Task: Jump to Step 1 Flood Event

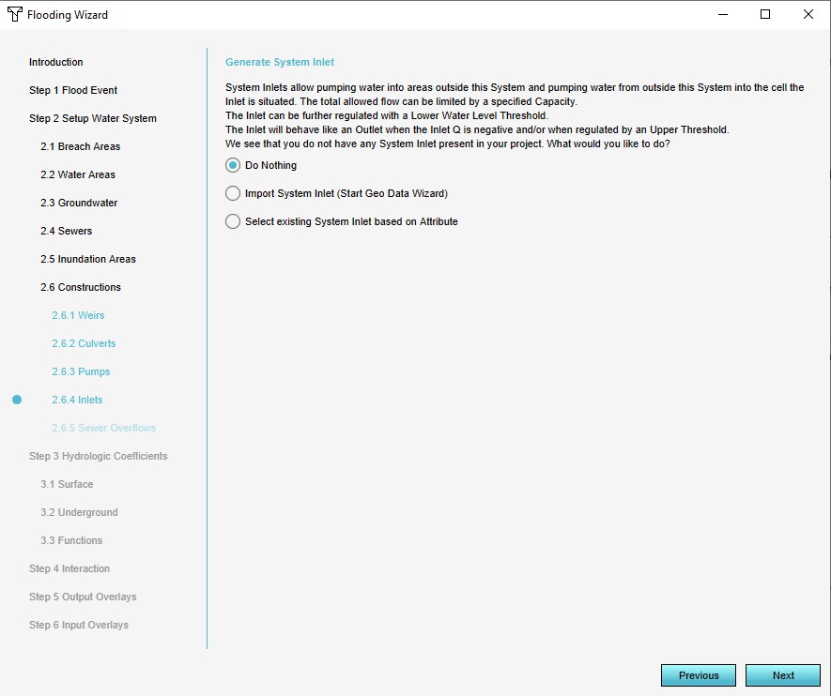Action: pos(73,90)
